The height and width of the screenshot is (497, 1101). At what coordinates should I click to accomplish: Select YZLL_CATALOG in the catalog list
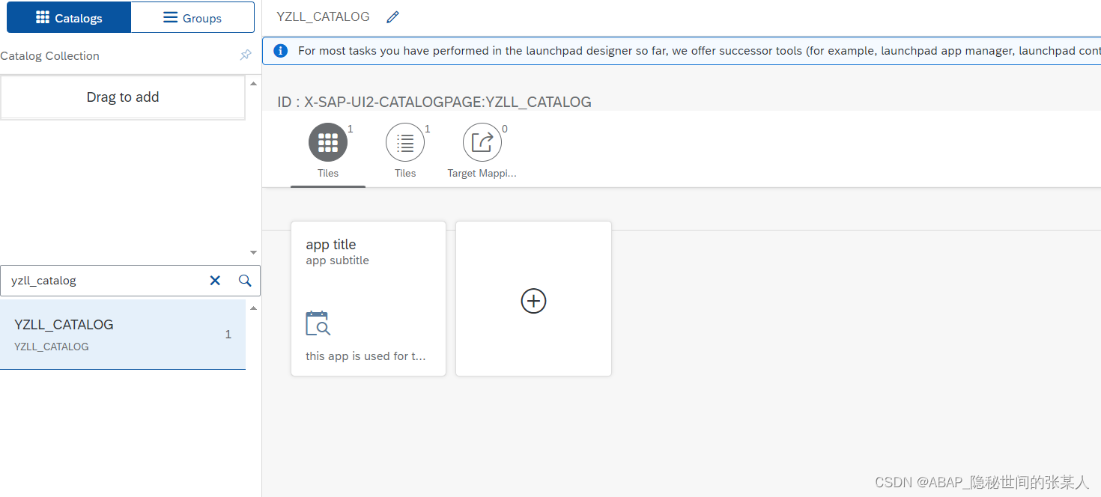click(x=123, y=335)
